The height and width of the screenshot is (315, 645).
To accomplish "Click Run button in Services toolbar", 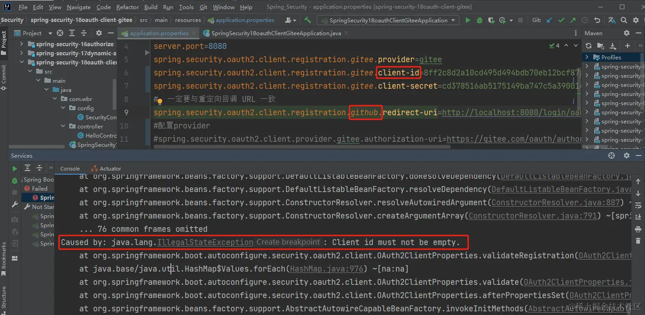I will pyautogui.click(x=15, y=168).
